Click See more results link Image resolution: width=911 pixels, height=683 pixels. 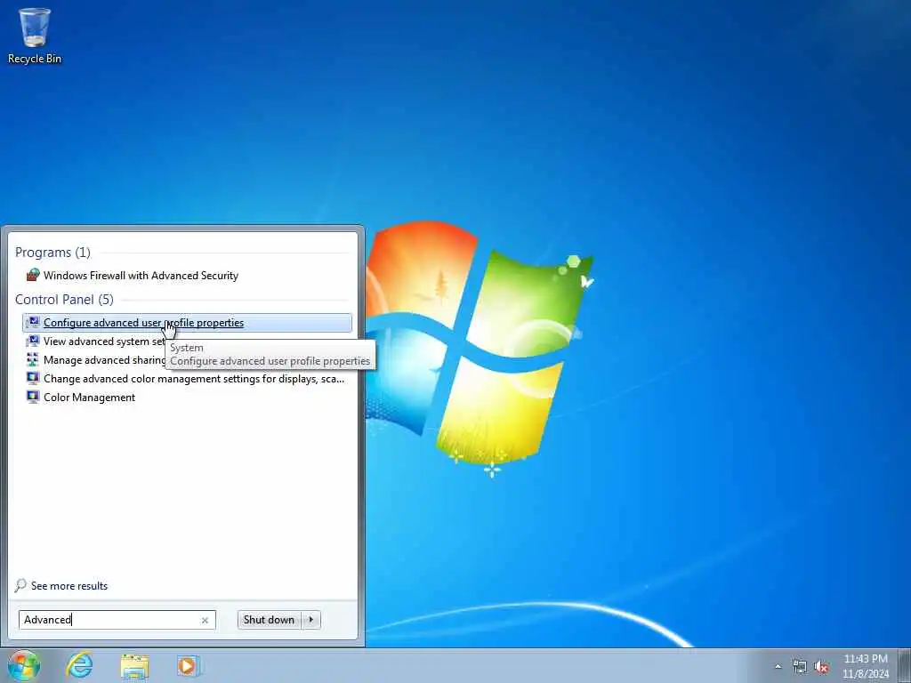coord(69,586)
